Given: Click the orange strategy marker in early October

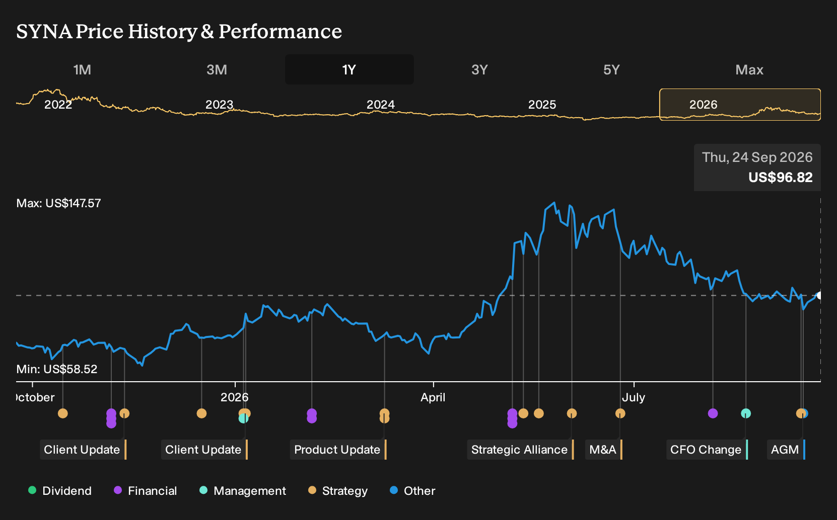Looking at the screenshot, I should click(62, 413).
